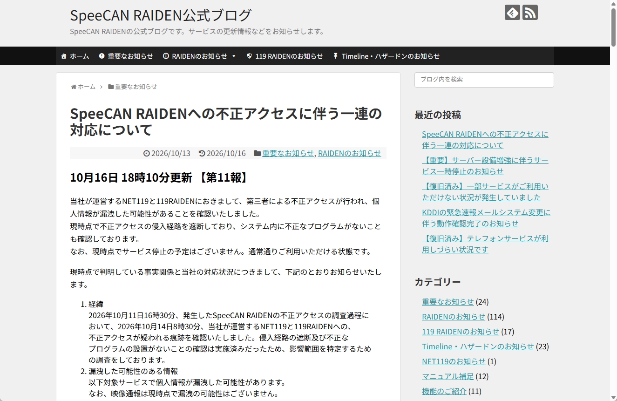Open sidebar category 機能のご紹介 (11)
Screen dimensions: 617x401
444,391
